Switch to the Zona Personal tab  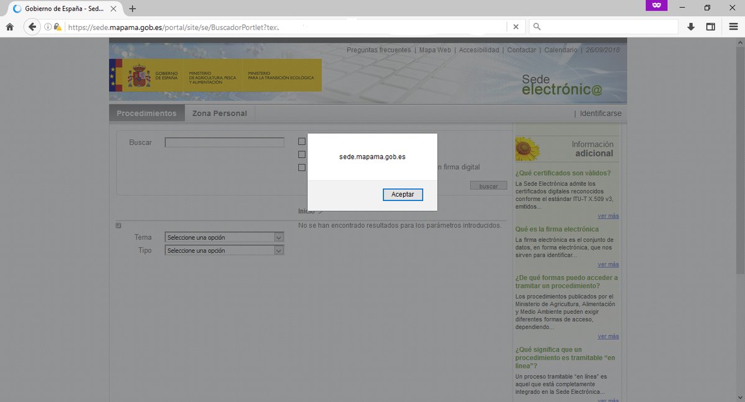pyautogui.click(x=219, y=114)
